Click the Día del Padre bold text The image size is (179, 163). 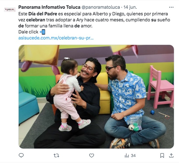pyautogui.click(x=43, y=14)
